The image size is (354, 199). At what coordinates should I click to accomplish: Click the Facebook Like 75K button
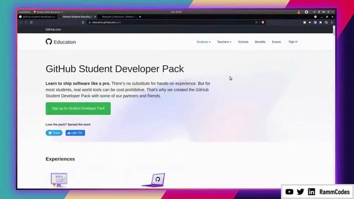75,133
